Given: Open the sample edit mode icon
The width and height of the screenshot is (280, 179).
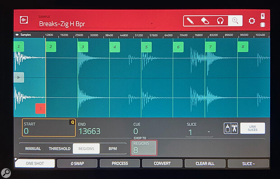Looking at the screenshot, I should pyautogui.click(x=24, y=20).
